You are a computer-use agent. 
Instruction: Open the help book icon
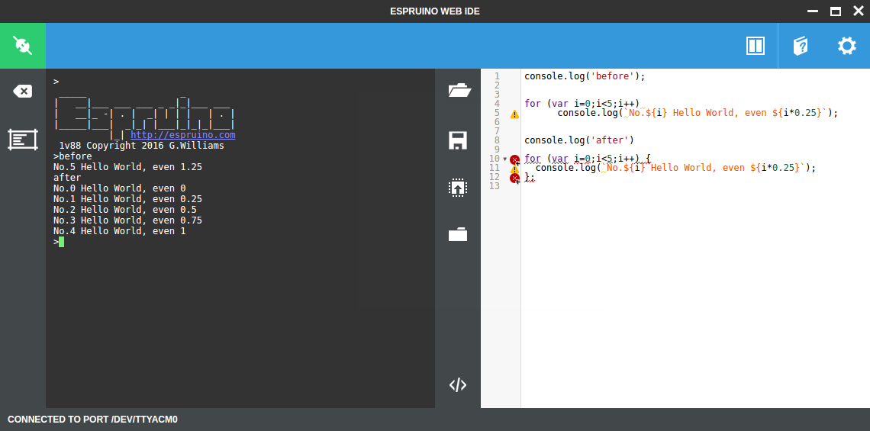pyautogui.click(x=800, y=46)
